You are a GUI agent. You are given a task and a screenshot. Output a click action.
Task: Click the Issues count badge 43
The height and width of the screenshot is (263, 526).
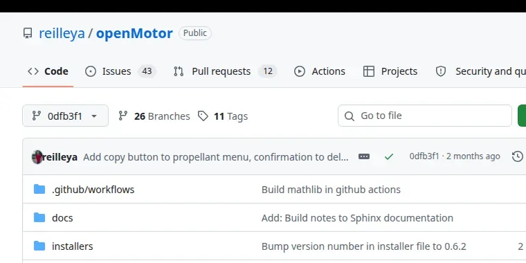147,71
